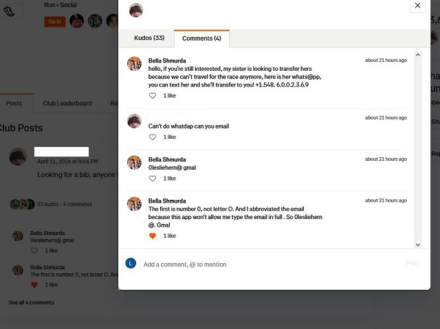Viewport: 440px width, 329px height.
Task: Click the second attendee avatar beside 'I'm In'
Action: pos(95,21)
